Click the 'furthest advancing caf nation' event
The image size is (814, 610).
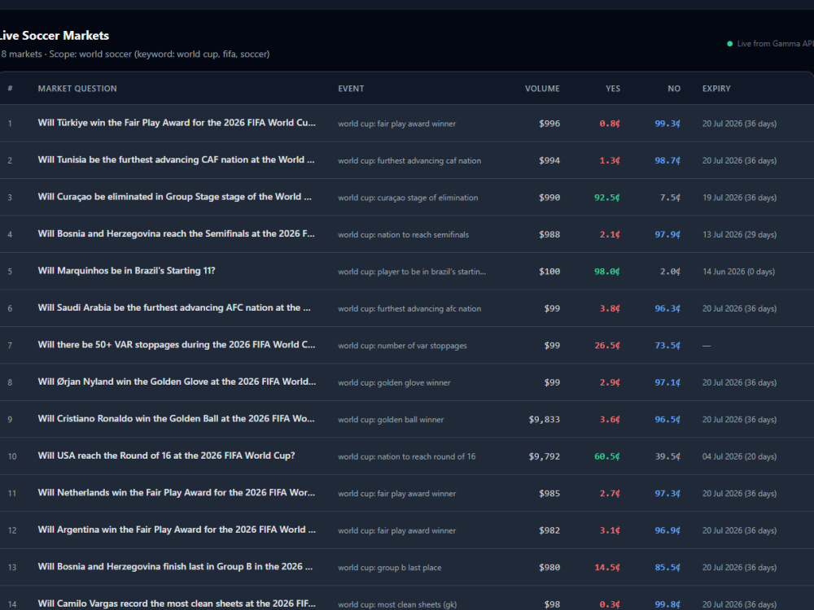click(x=409, y=161)
